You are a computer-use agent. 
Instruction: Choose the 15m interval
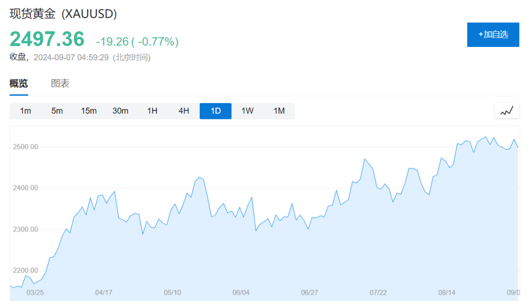pos(89,111)
